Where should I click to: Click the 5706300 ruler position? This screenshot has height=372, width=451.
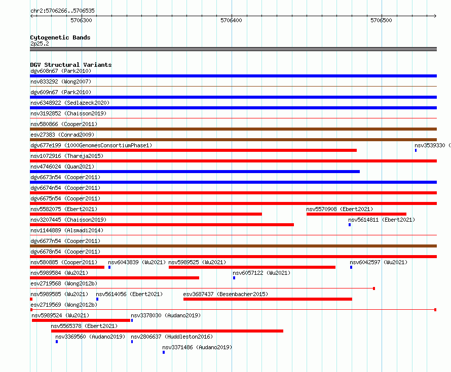82,20
